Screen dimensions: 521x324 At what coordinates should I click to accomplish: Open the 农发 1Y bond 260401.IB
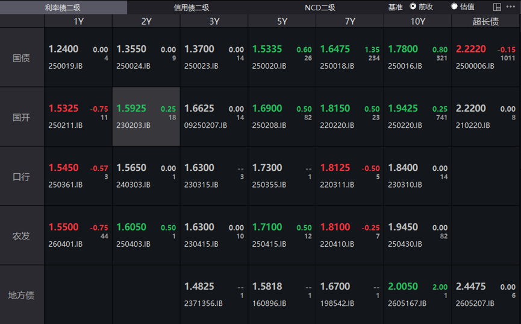point(78,235)
